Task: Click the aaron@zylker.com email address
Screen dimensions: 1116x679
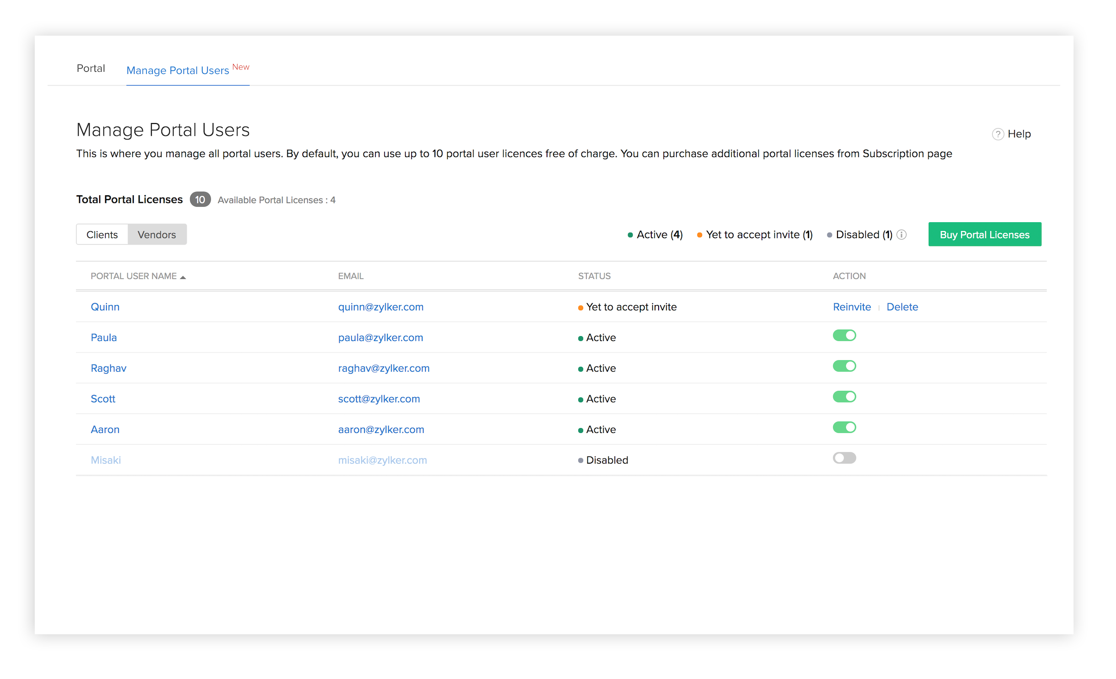Action: pyautogui.click(x=381, y=430)
